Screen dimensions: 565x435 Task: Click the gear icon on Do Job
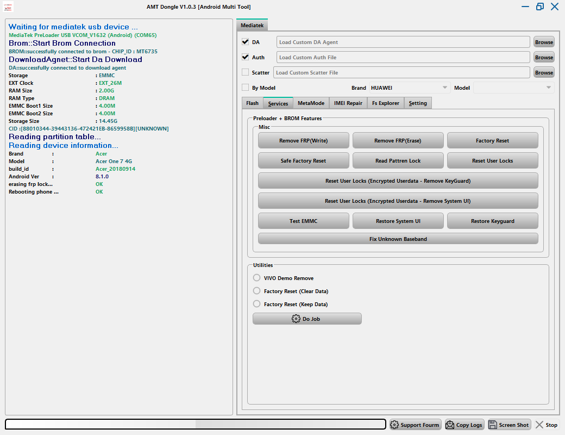296,319
